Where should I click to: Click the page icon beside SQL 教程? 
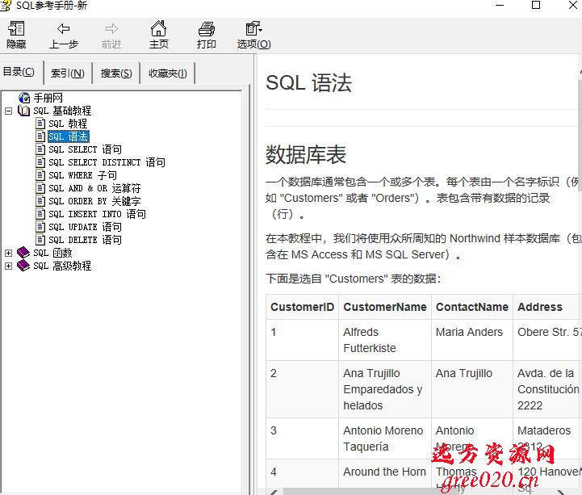click(40, 124)
